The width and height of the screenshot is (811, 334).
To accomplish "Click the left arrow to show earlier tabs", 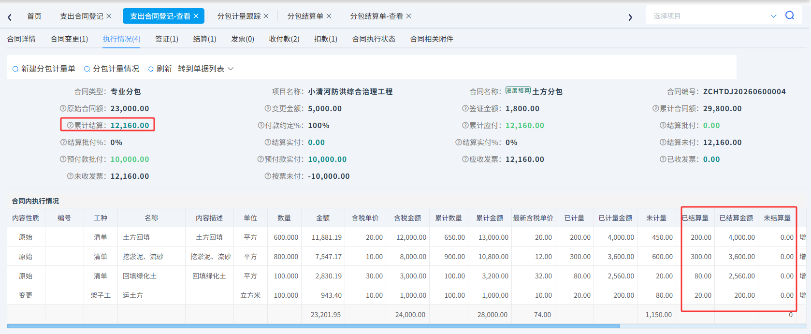I will [x=10, y=17].
